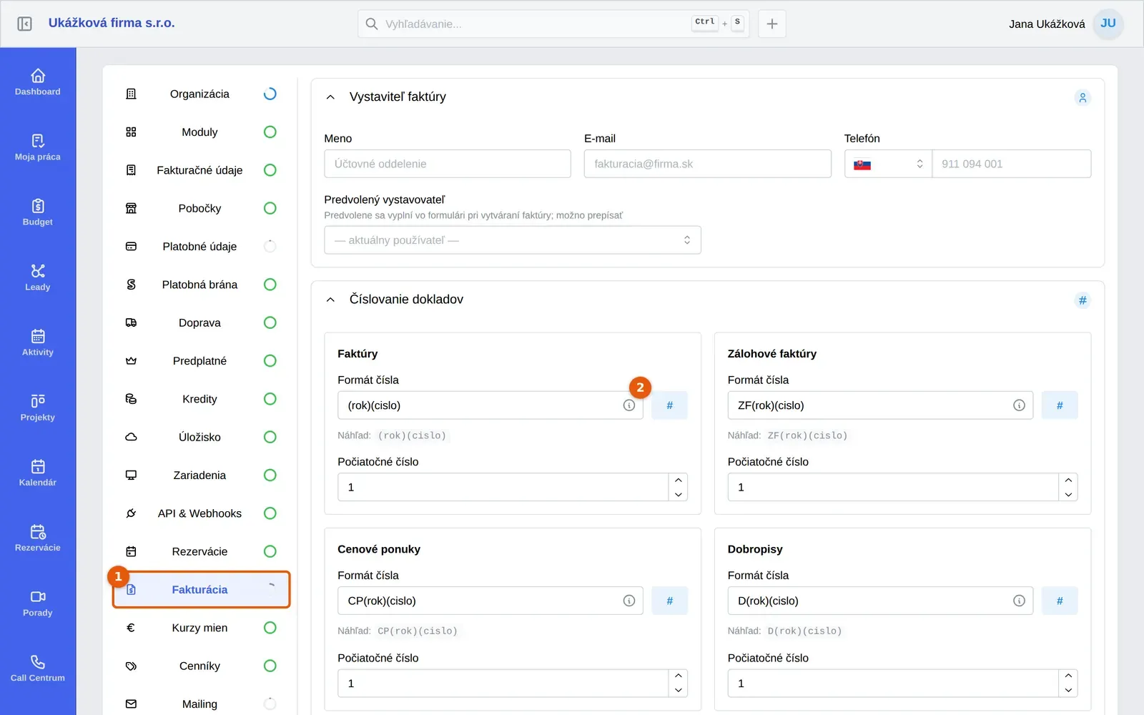The image size is (1144, 715).
Task: Click Jana Ukážková user name
Action: (1047, 24)
